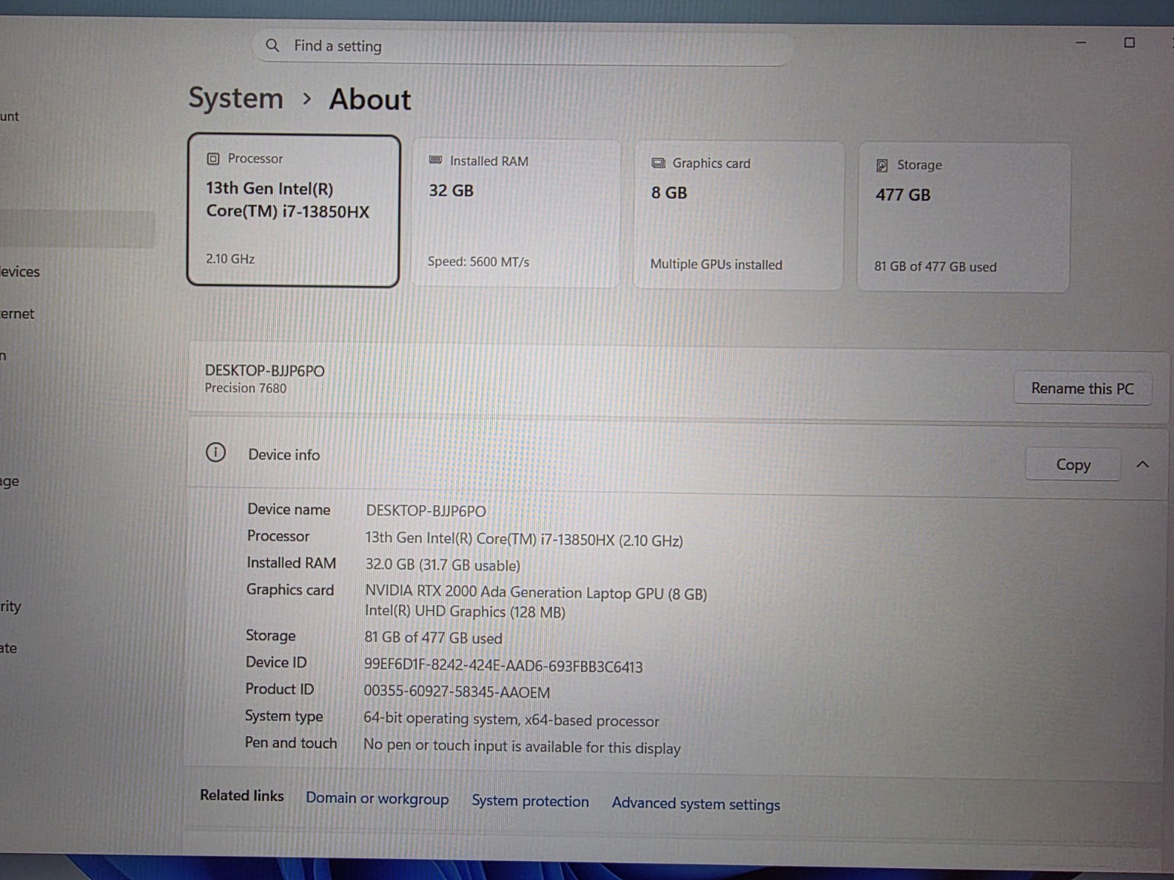Open Advanced system settings link
Image resolution: width=1174 pixels, height=880 pixels.
point(696,804)
